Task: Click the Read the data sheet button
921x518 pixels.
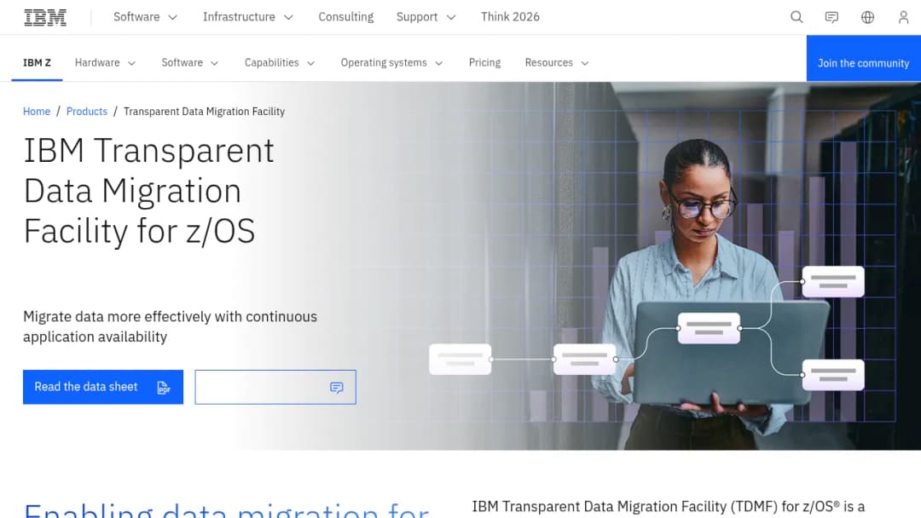Action: pyautogui.click(x=103, y=387)
